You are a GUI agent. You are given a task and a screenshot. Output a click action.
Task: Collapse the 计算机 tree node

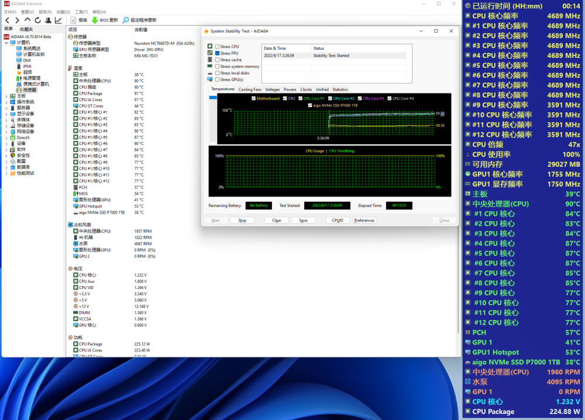[6, 42]
